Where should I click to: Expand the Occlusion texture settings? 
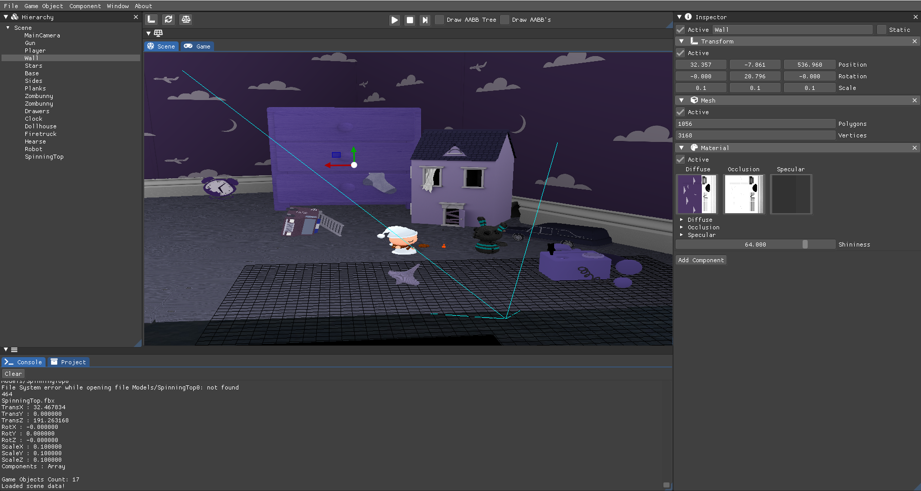point(682,227)
